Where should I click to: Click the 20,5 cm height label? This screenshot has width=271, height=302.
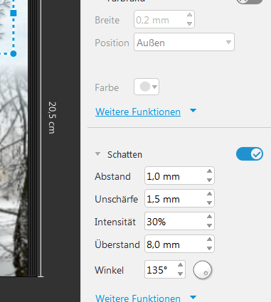[52, 118]
